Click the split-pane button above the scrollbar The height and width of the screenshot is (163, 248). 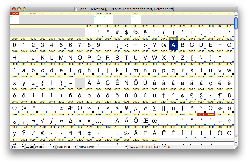click(236, 14)
